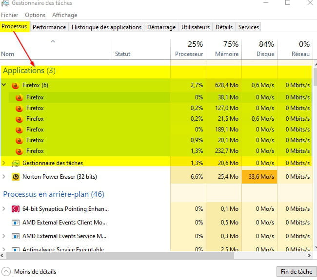Click the Norton Power Eraser icon
The height and width of the screenshot is (280, 317).
(x=16, y=177)
